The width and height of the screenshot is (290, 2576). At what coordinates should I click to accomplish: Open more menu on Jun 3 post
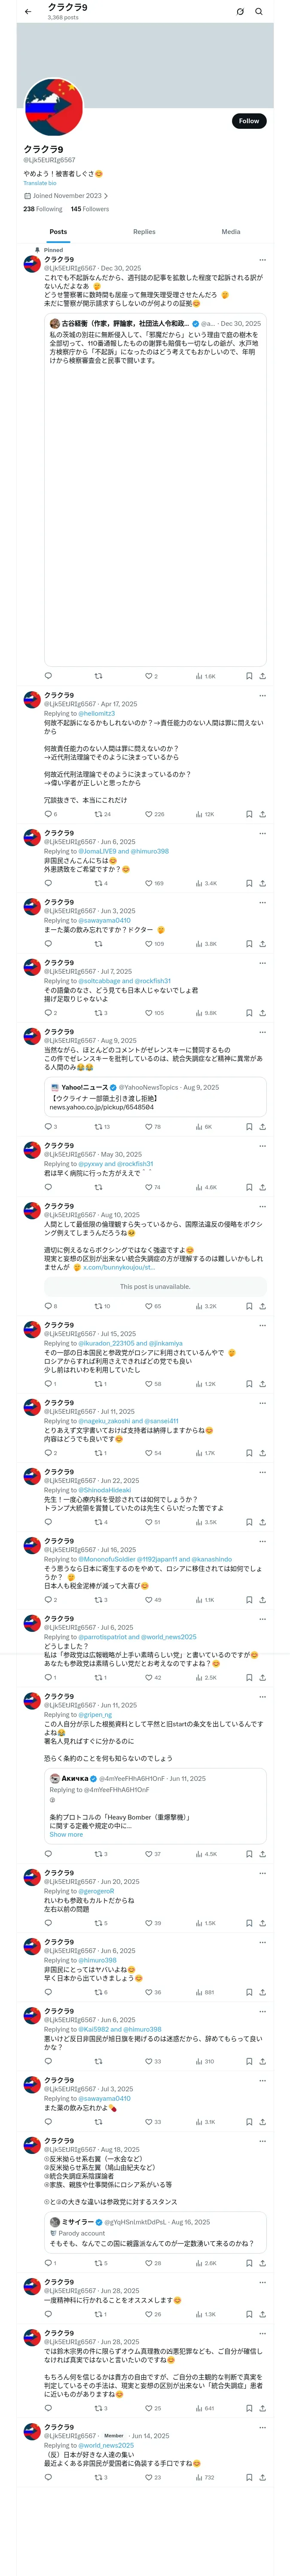[262, 902]
